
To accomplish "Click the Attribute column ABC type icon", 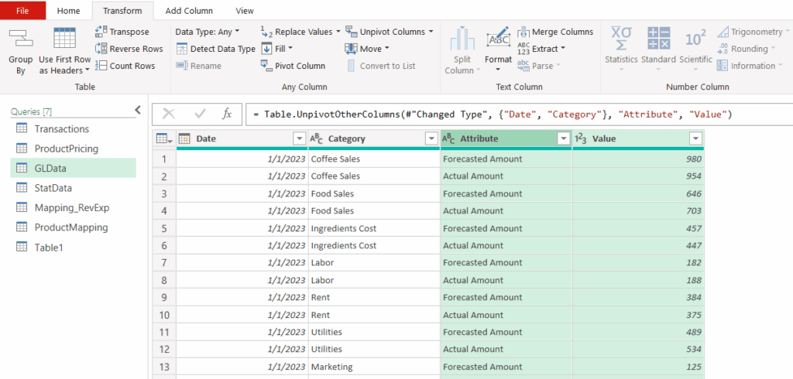I will click(x=448, y=138).
